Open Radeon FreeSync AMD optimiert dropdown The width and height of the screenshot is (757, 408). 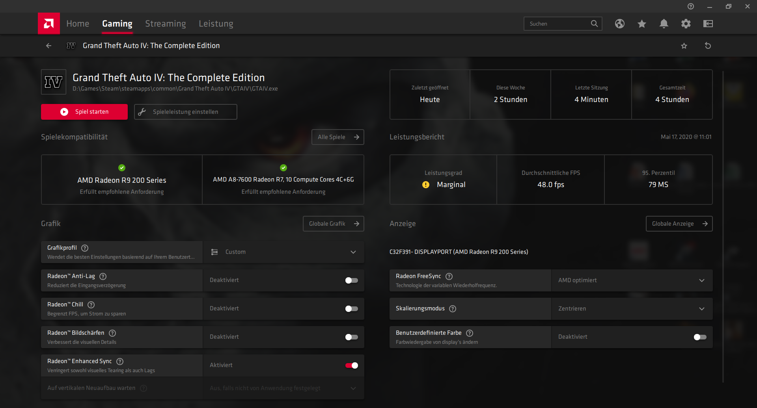point(632,280)
